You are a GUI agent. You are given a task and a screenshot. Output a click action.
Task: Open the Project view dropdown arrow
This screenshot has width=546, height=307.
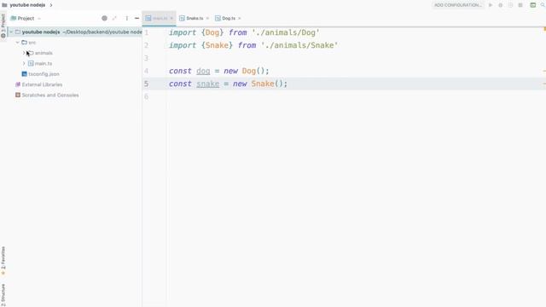point(39,19)
